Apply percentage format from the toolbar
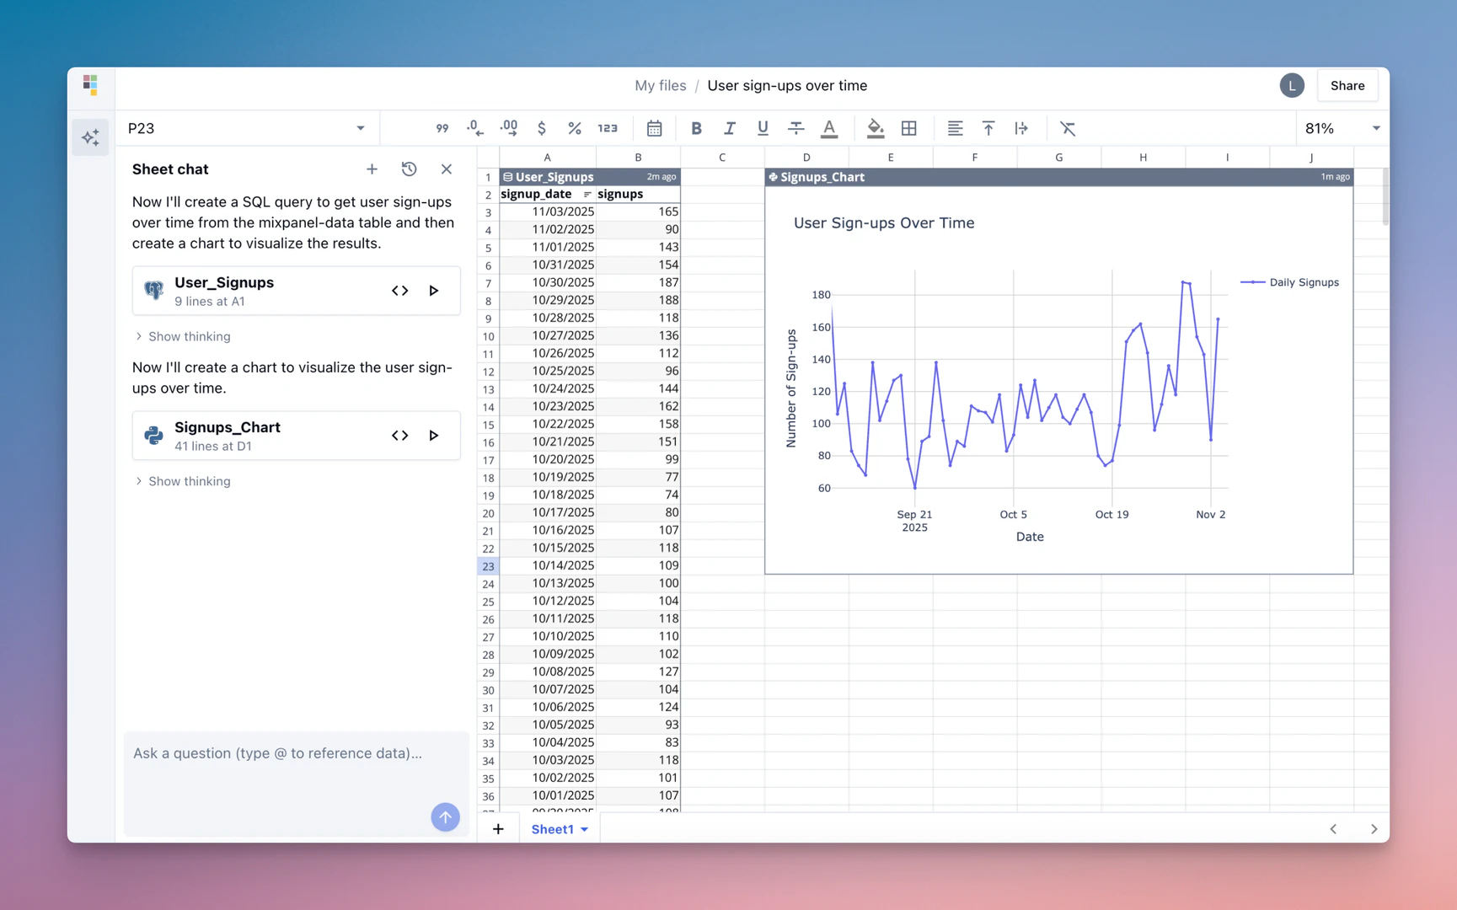The width and height of the screenshot is (1457, 910). 575,128
